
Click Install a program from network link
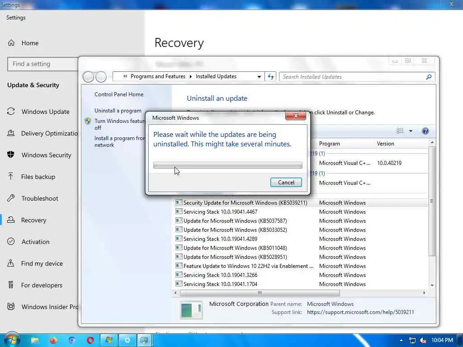120,141
